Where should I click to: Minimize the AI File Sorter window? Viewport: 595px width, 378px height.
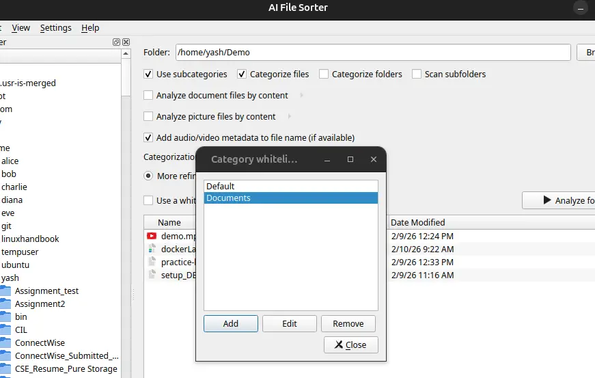[x=580, y=8]
